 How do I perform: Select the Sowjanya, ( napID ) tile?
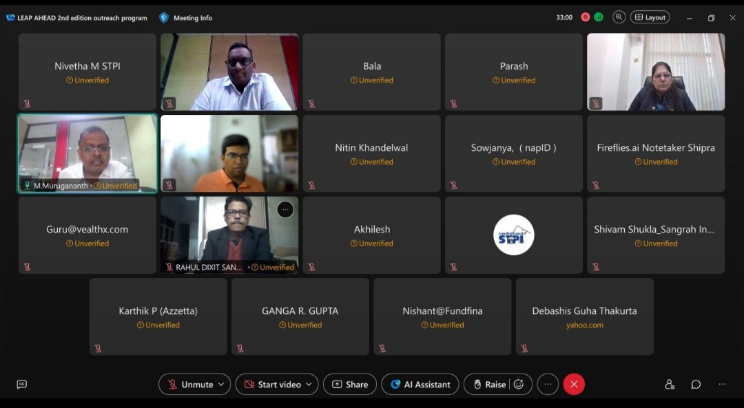tap(514, 153)
